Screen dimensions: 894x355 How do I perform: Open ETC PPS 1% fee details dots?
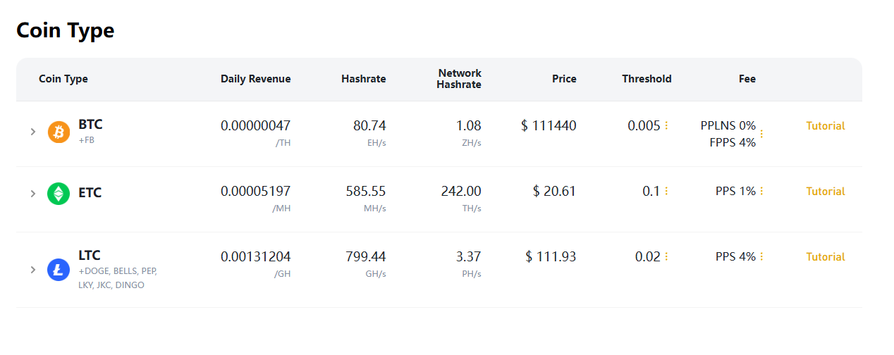tap(761, 192)
